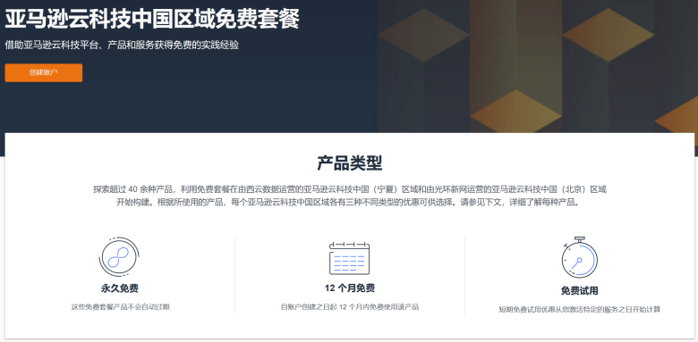Click the text 这些免费套餐产品不会自动过期
The image size is (698, 342).
[120, 307]
